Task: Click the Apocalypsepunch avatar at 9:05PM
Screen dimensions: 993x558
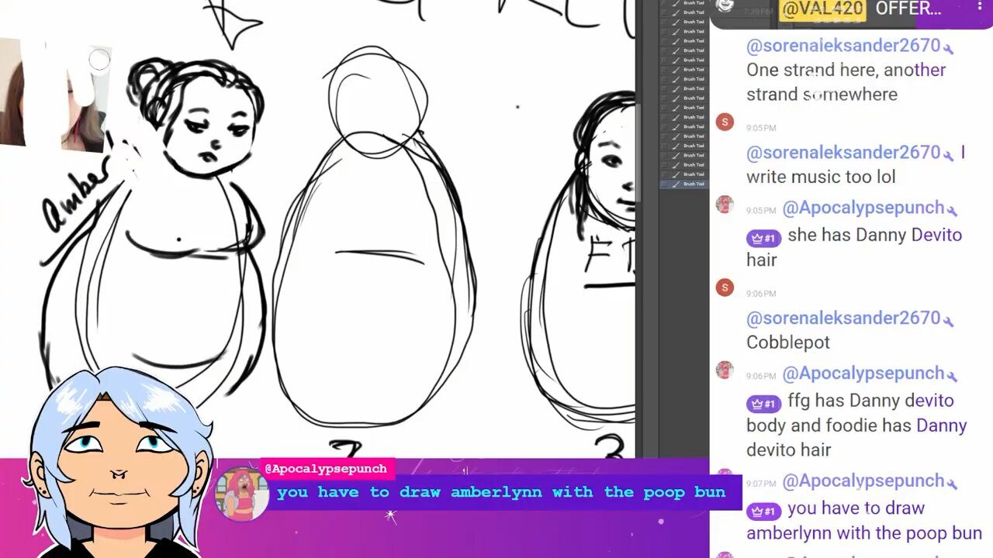Action: (x=725, y=205)
